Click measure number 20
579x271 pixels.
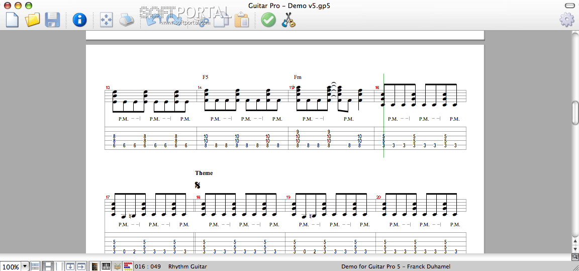coord(378,197)
